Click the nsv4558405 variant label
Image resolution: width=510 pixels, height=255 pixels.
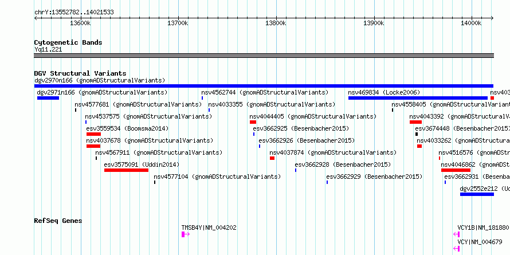point(451,104)
